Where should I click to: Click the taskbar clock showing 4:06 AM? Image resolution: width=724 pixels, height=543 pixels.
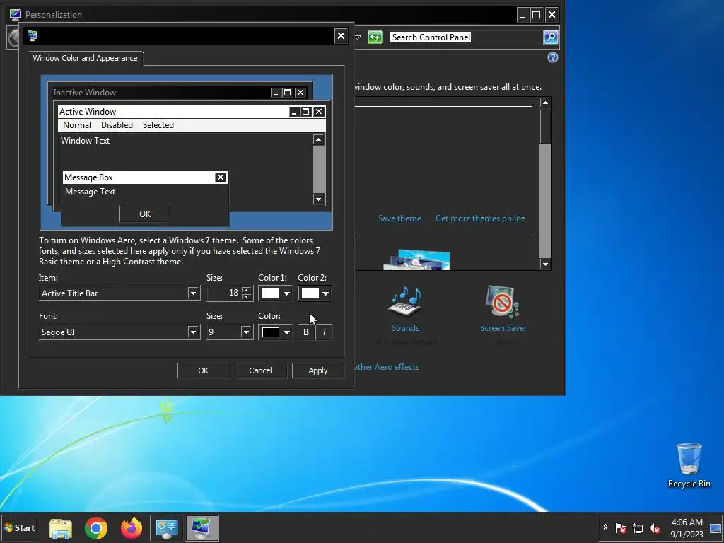click(x=687, y=528)
